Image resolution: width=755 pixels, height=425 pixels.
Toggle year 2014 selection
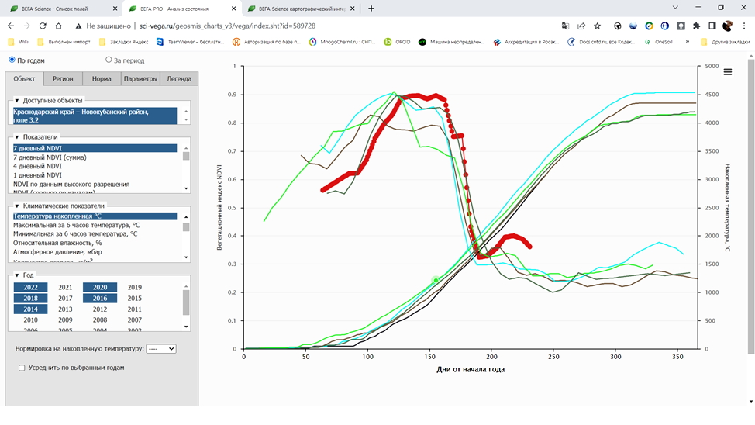tap(30, 309)
